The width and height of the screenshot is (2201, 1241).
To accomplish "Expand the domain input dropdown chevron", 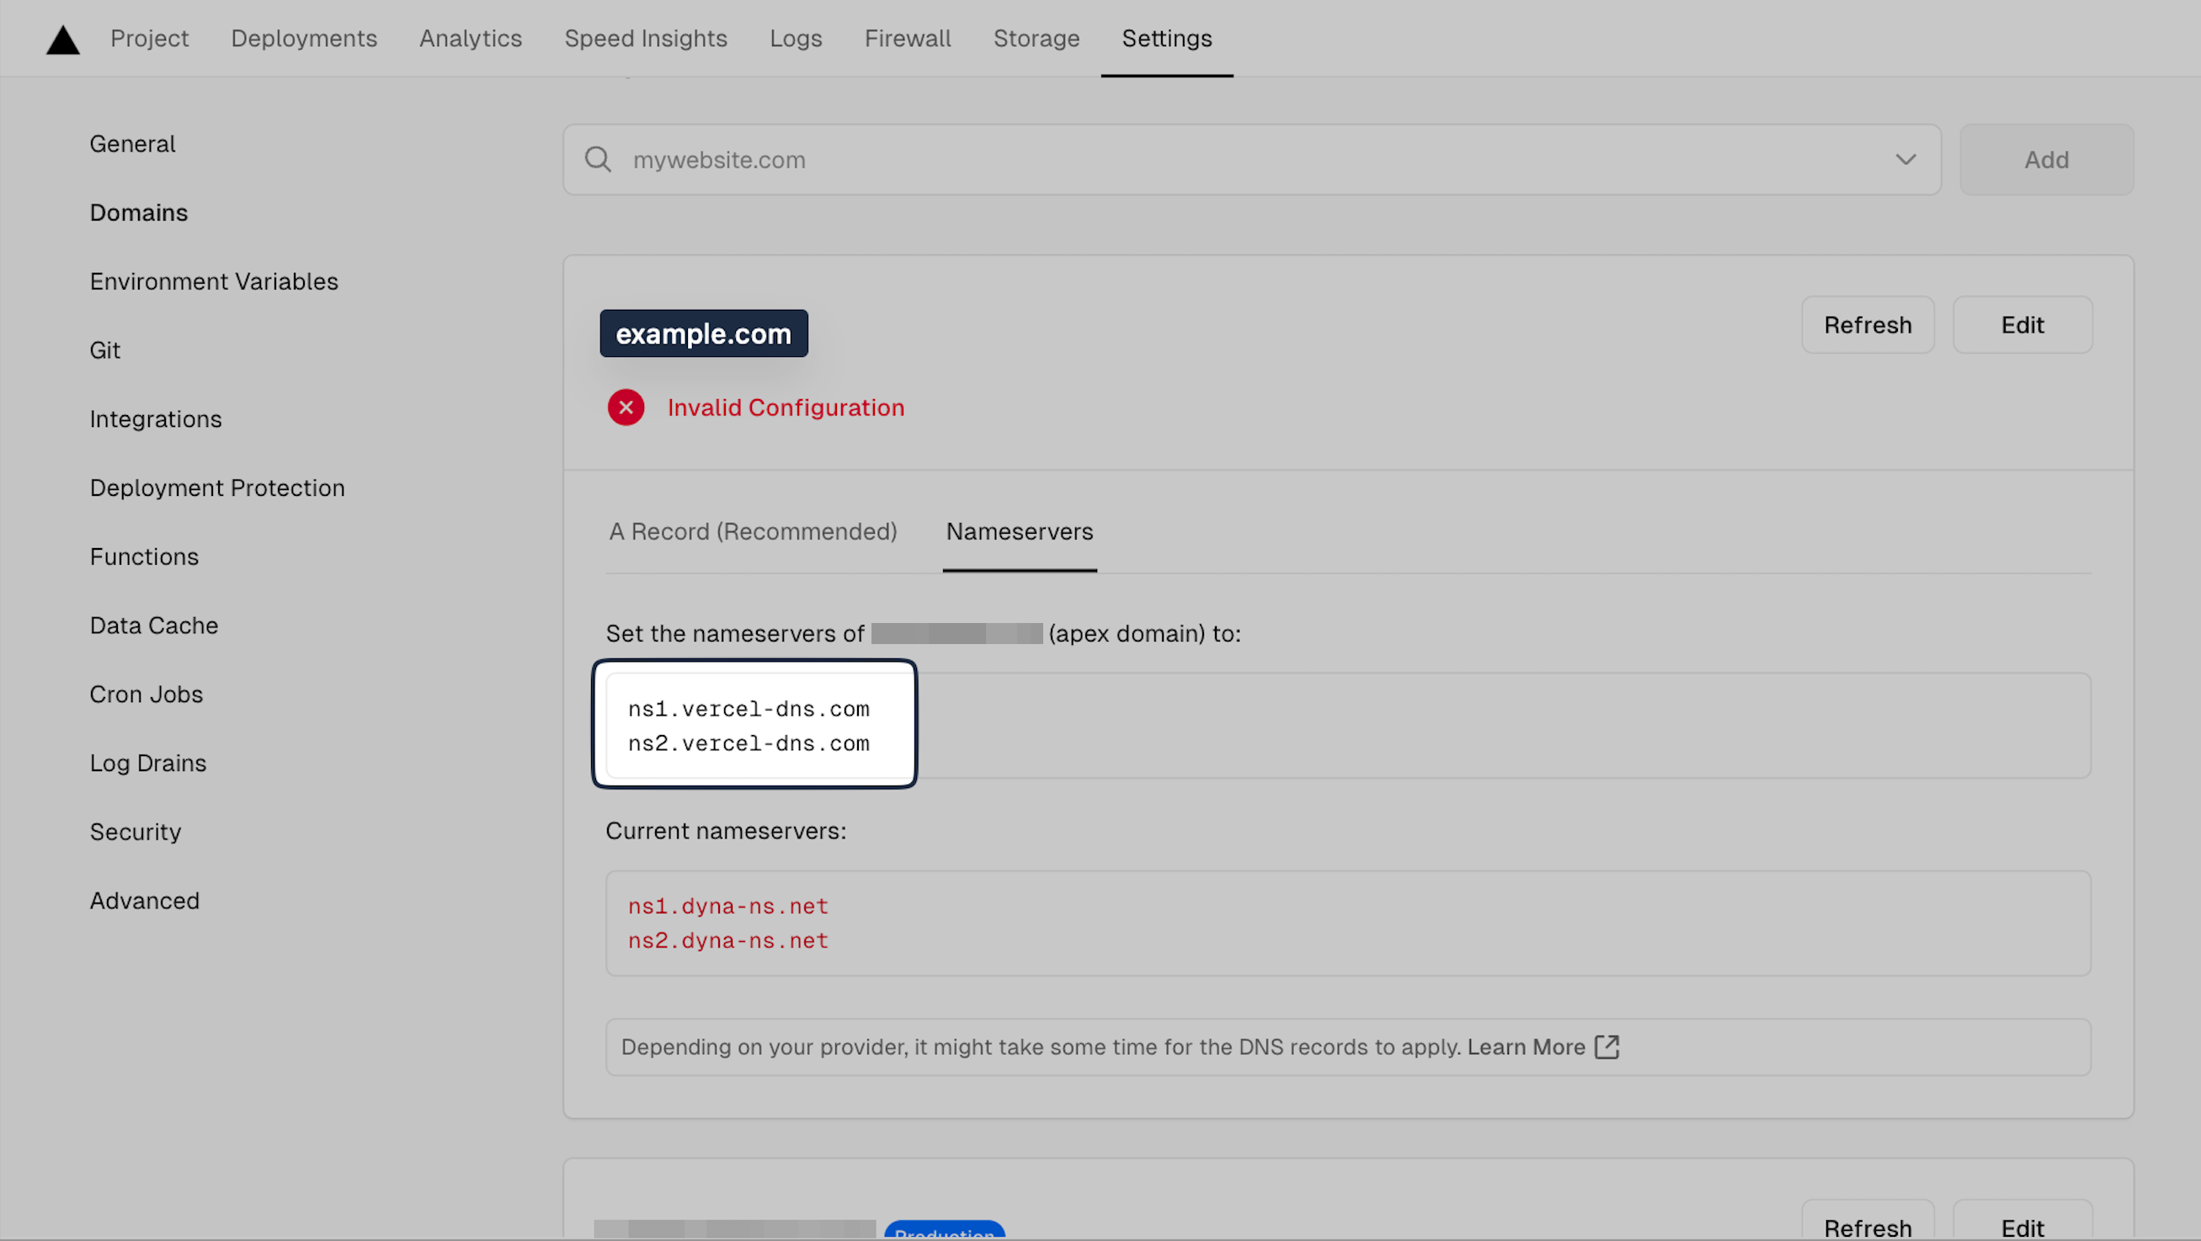I will (1905, 160).
